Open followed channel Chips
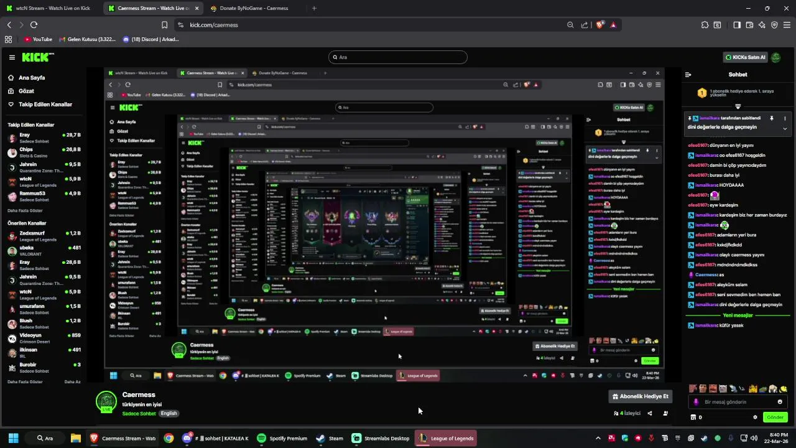 click(x=44, y=152)
